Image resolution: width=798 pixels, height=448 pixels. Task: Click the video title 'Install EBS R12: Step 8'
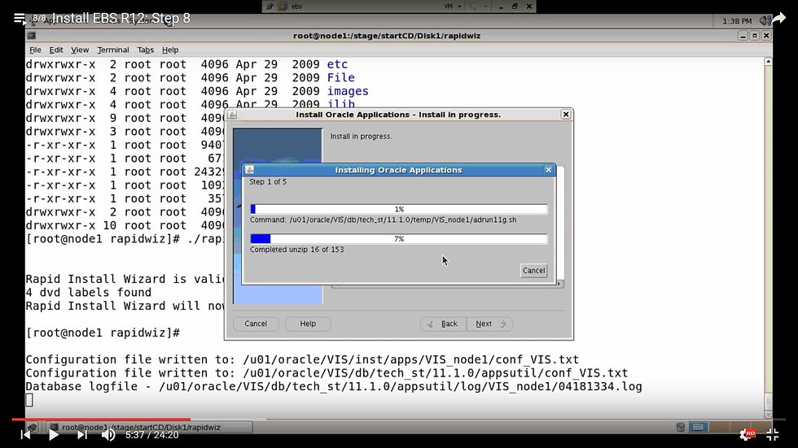click(121, 18)
